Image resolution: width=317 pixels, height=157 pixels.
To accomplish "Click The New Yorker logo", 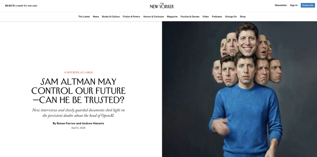I will tap(162, 6).
